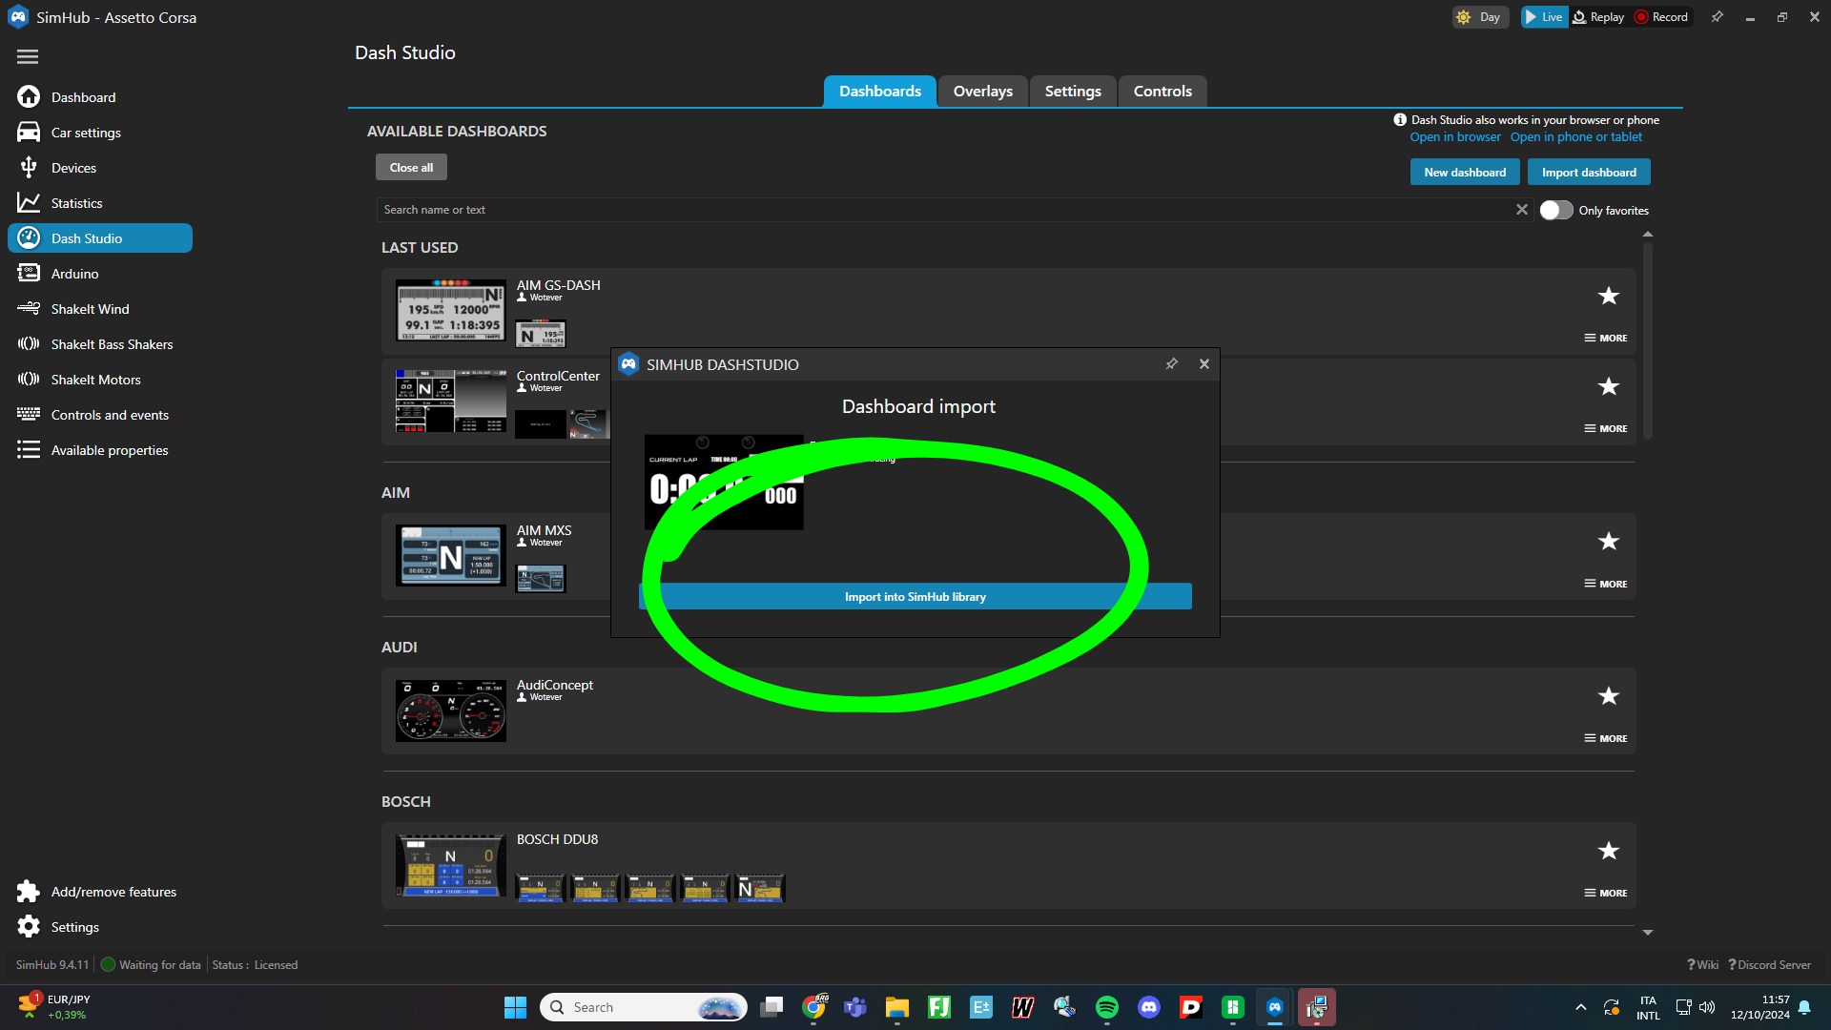Click Close all button
1831x1030 pixels.
[x=411, y=168]
